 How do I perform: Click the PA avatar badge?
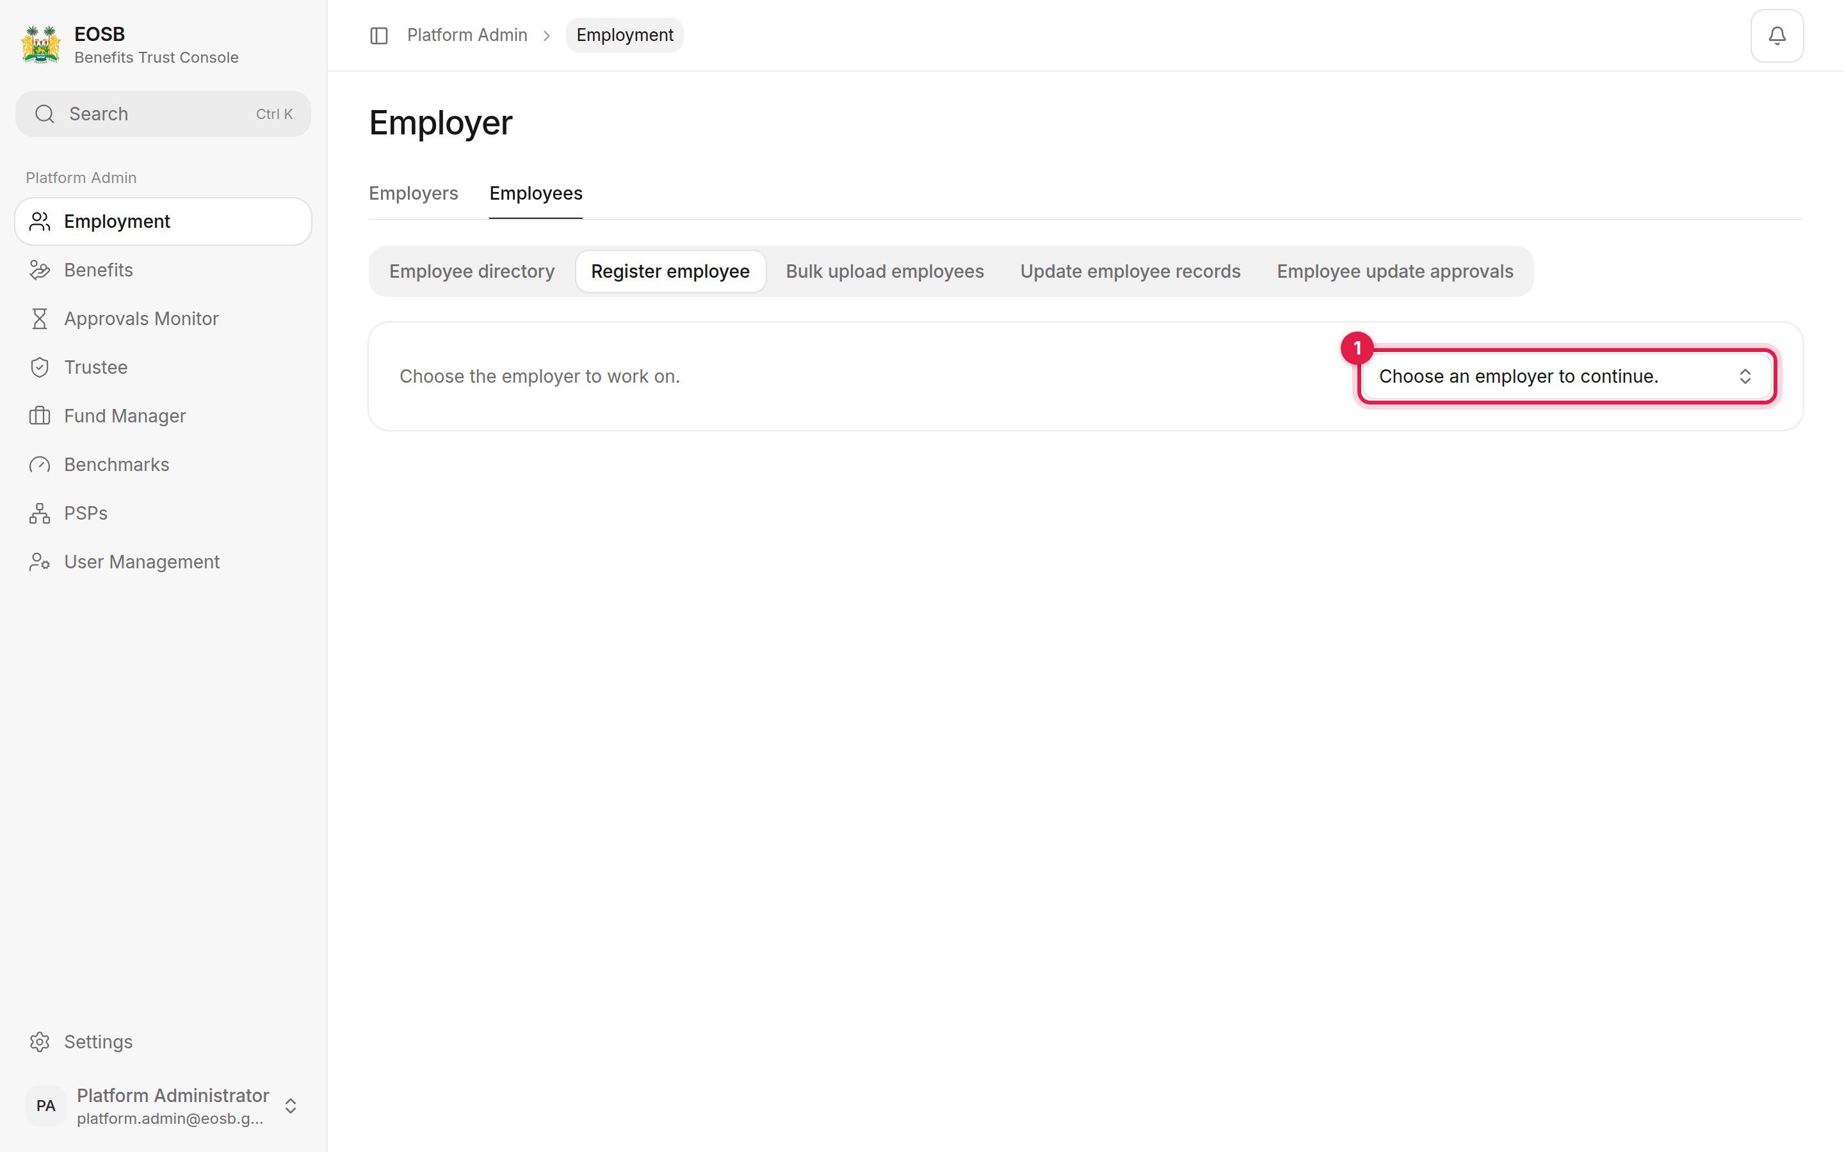(x=45, y=1105)
